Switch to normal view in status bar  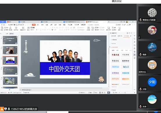click(x=100, y=93)
